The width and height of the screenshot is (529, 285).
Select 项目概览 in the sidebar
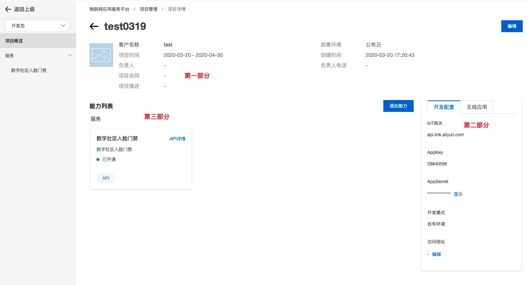click(x=38, y=41)
